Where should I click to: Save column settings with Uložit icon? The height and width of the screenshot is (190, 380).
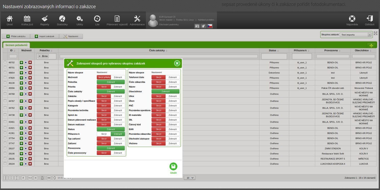[x=173, y=166]
